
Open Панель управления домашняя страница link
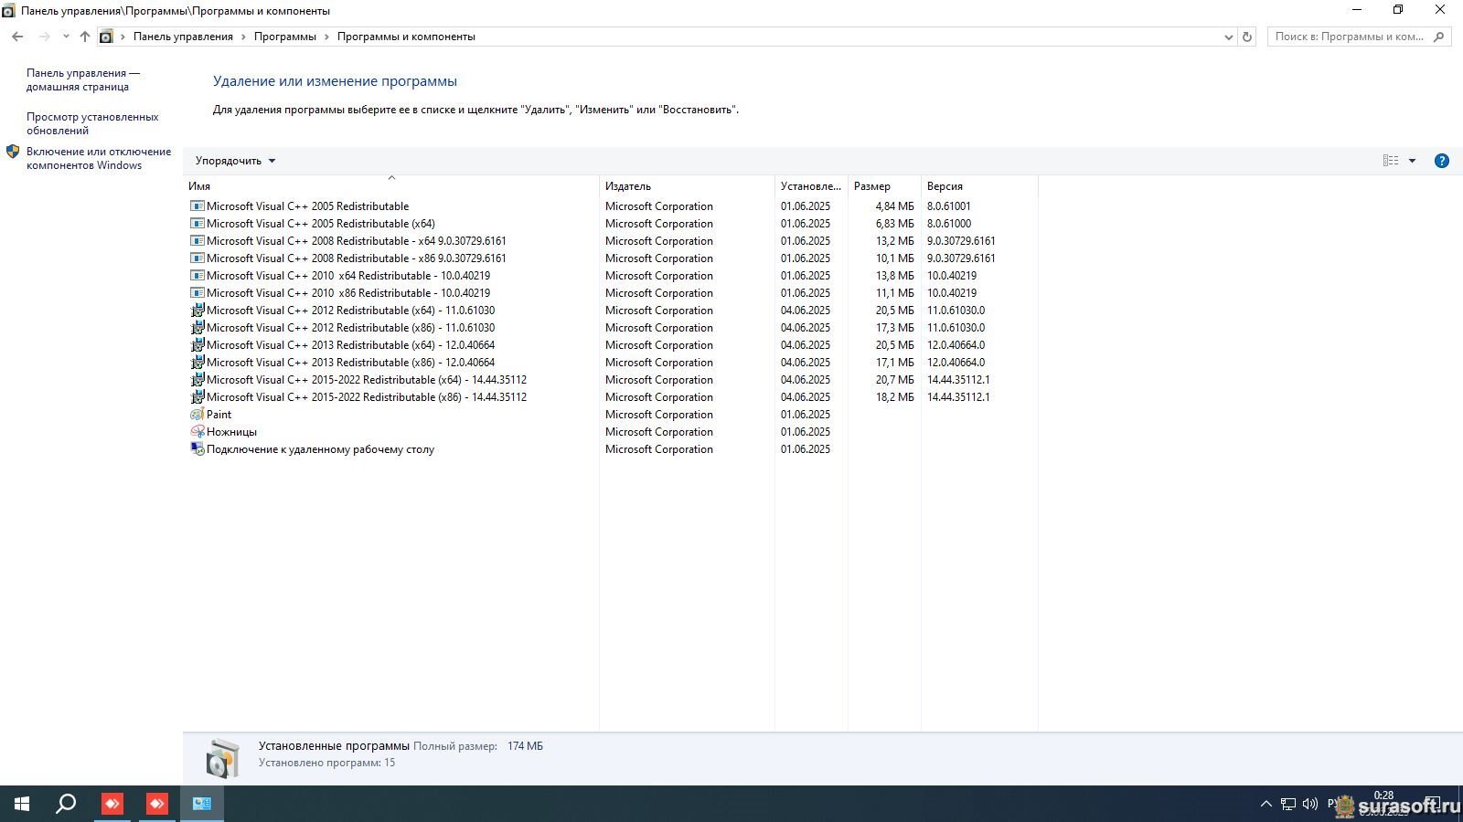pos(83,80)
